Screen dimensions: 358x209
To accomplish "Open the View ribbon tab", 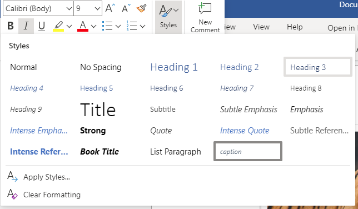I will (x=261, y=27).
